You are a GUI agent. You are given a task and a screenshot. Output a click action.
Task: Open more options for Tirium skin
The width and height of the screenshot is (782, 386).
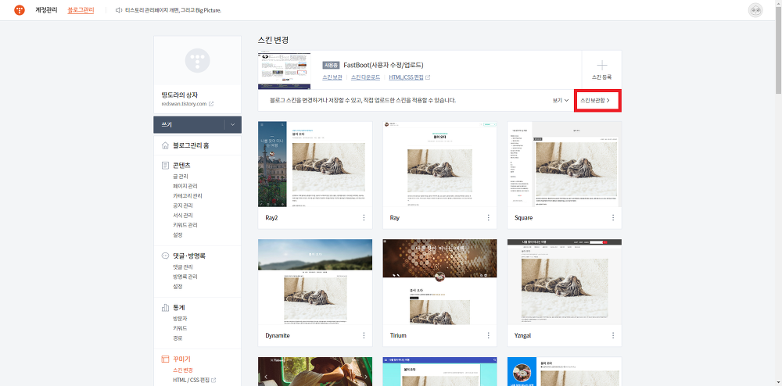(x=488, y=335)
